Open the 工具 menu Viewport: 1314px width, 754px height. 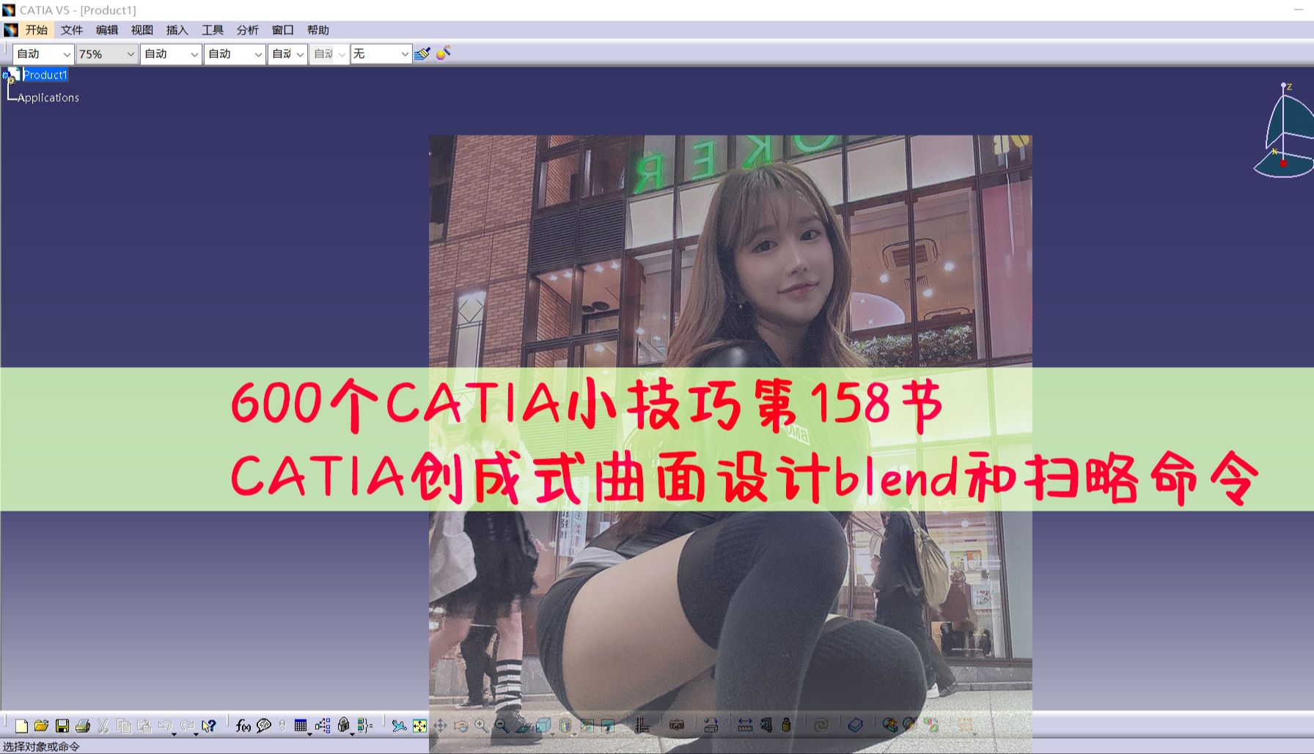pos(212,30)
